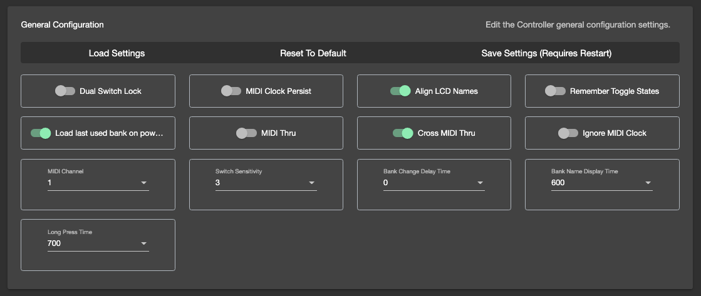Expand the Switch Sensitivity dropdown arrow

[311, 183]
